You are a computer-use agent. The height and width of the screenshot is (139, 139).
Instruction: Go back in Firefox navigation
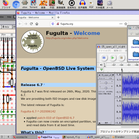coord(20,24)
